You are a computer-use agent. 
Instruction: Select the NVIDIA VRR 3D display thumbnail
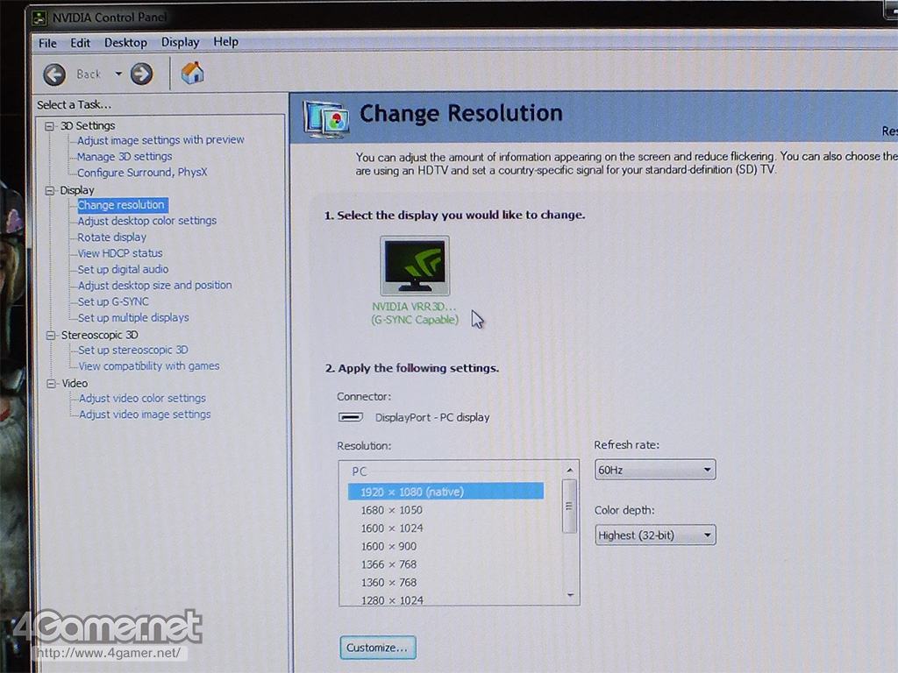pyautogui.click(x=415, y=266)
